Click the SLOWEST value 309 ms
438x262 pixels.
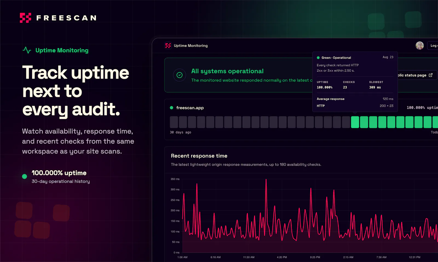pos(375,87)
